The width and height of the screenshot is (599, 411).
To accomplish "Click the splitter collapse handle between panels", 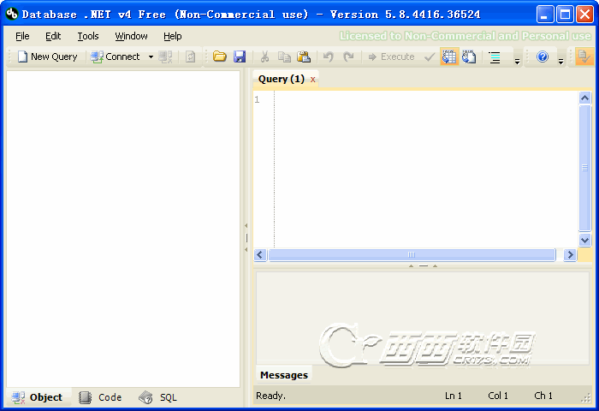I will point(246,238).
